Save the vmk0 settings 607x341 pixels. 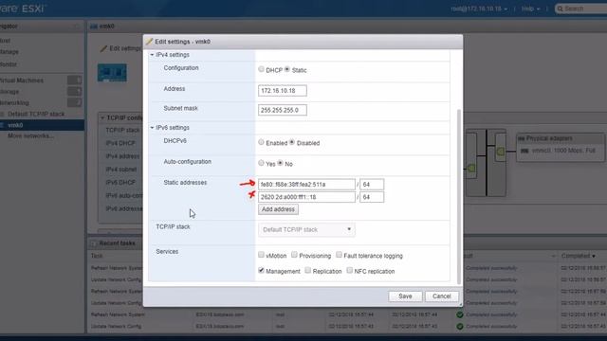click(x=405, y=296)
